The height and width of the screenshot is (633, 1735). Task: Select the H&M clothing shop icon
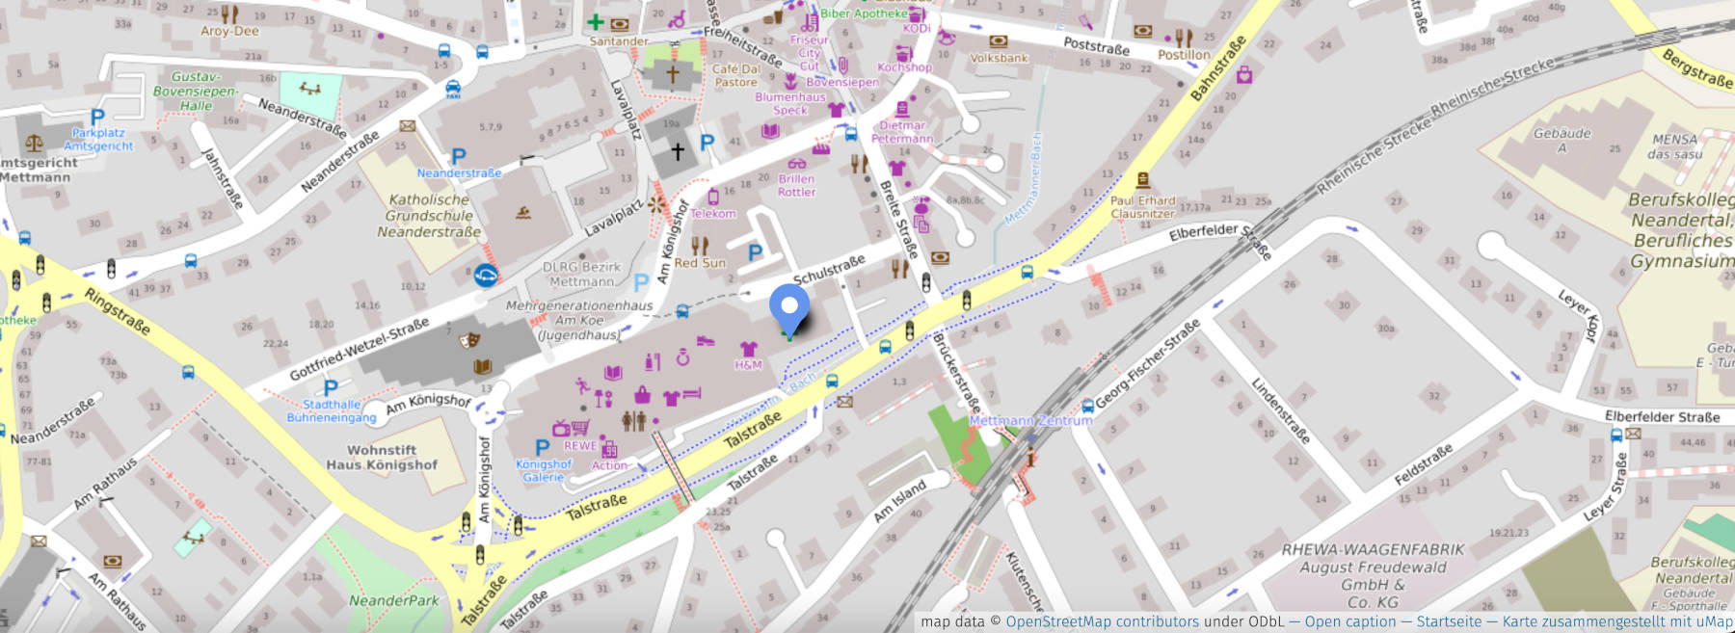click(x=748, y=349)
